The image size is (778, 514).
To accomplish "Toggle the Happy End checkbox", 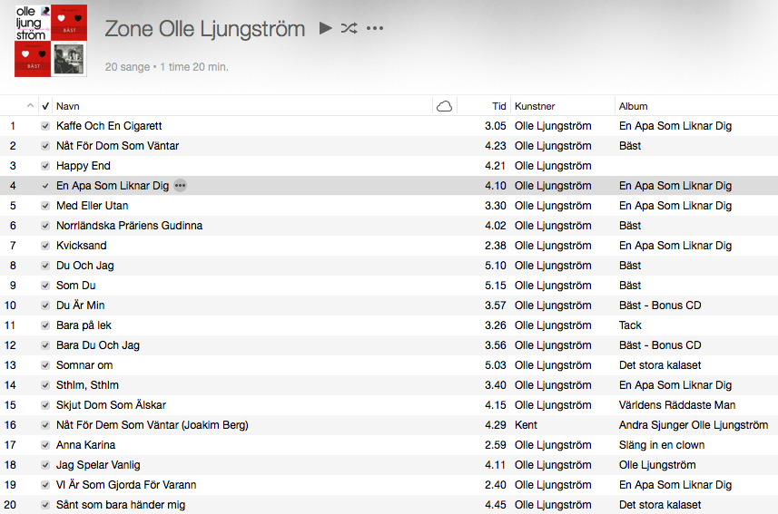I will pyautogui.click(x=45, y=166).
